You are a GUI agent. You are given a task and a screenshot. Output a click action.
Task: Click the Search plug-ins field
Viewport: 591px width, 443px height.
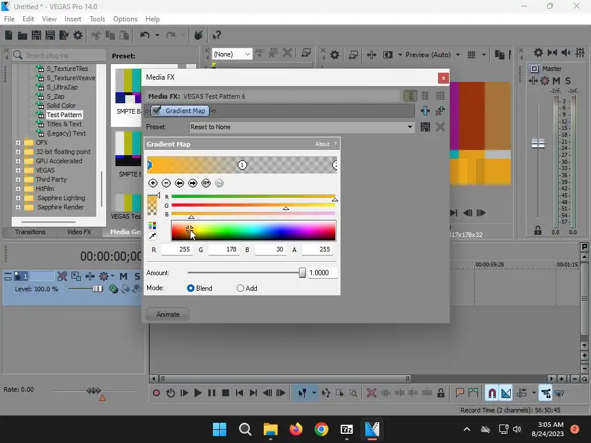coord(59,55)
